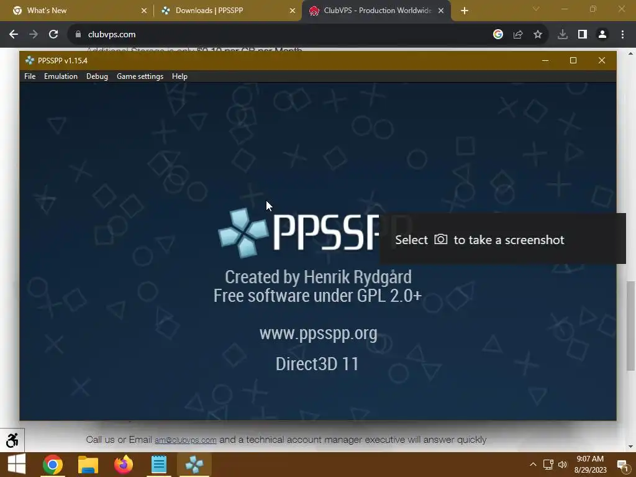Open the notification center icon
Viewport: 636px width, 477px height.
[x=622, y=465]
